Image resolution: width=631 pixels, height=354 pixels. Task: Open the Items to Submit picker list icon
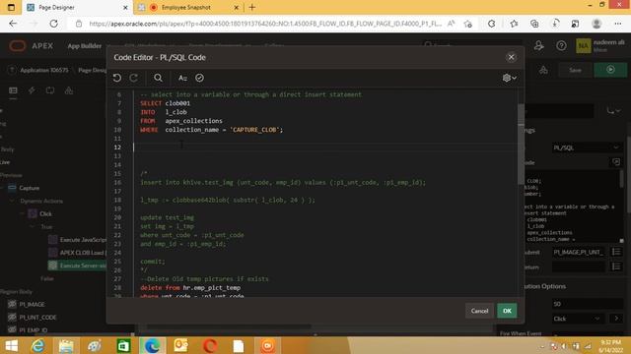tap(616, 252)
